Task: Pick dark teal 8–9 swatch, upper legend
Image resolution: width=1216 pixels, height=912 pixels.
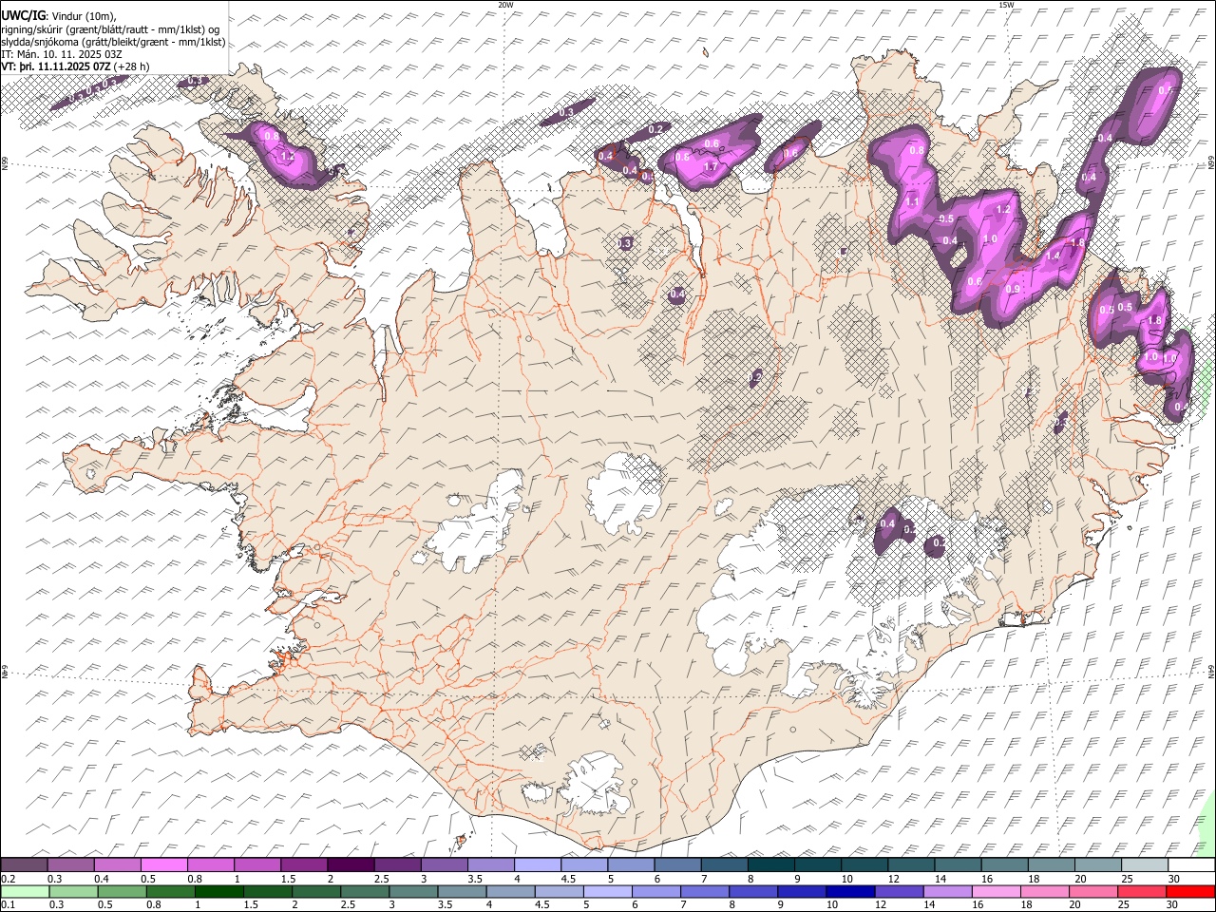Action: (771, 865)
